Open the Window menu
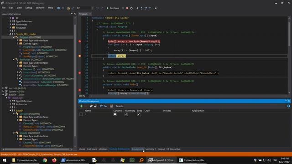The image size is (292, 164). pos(40,8)
